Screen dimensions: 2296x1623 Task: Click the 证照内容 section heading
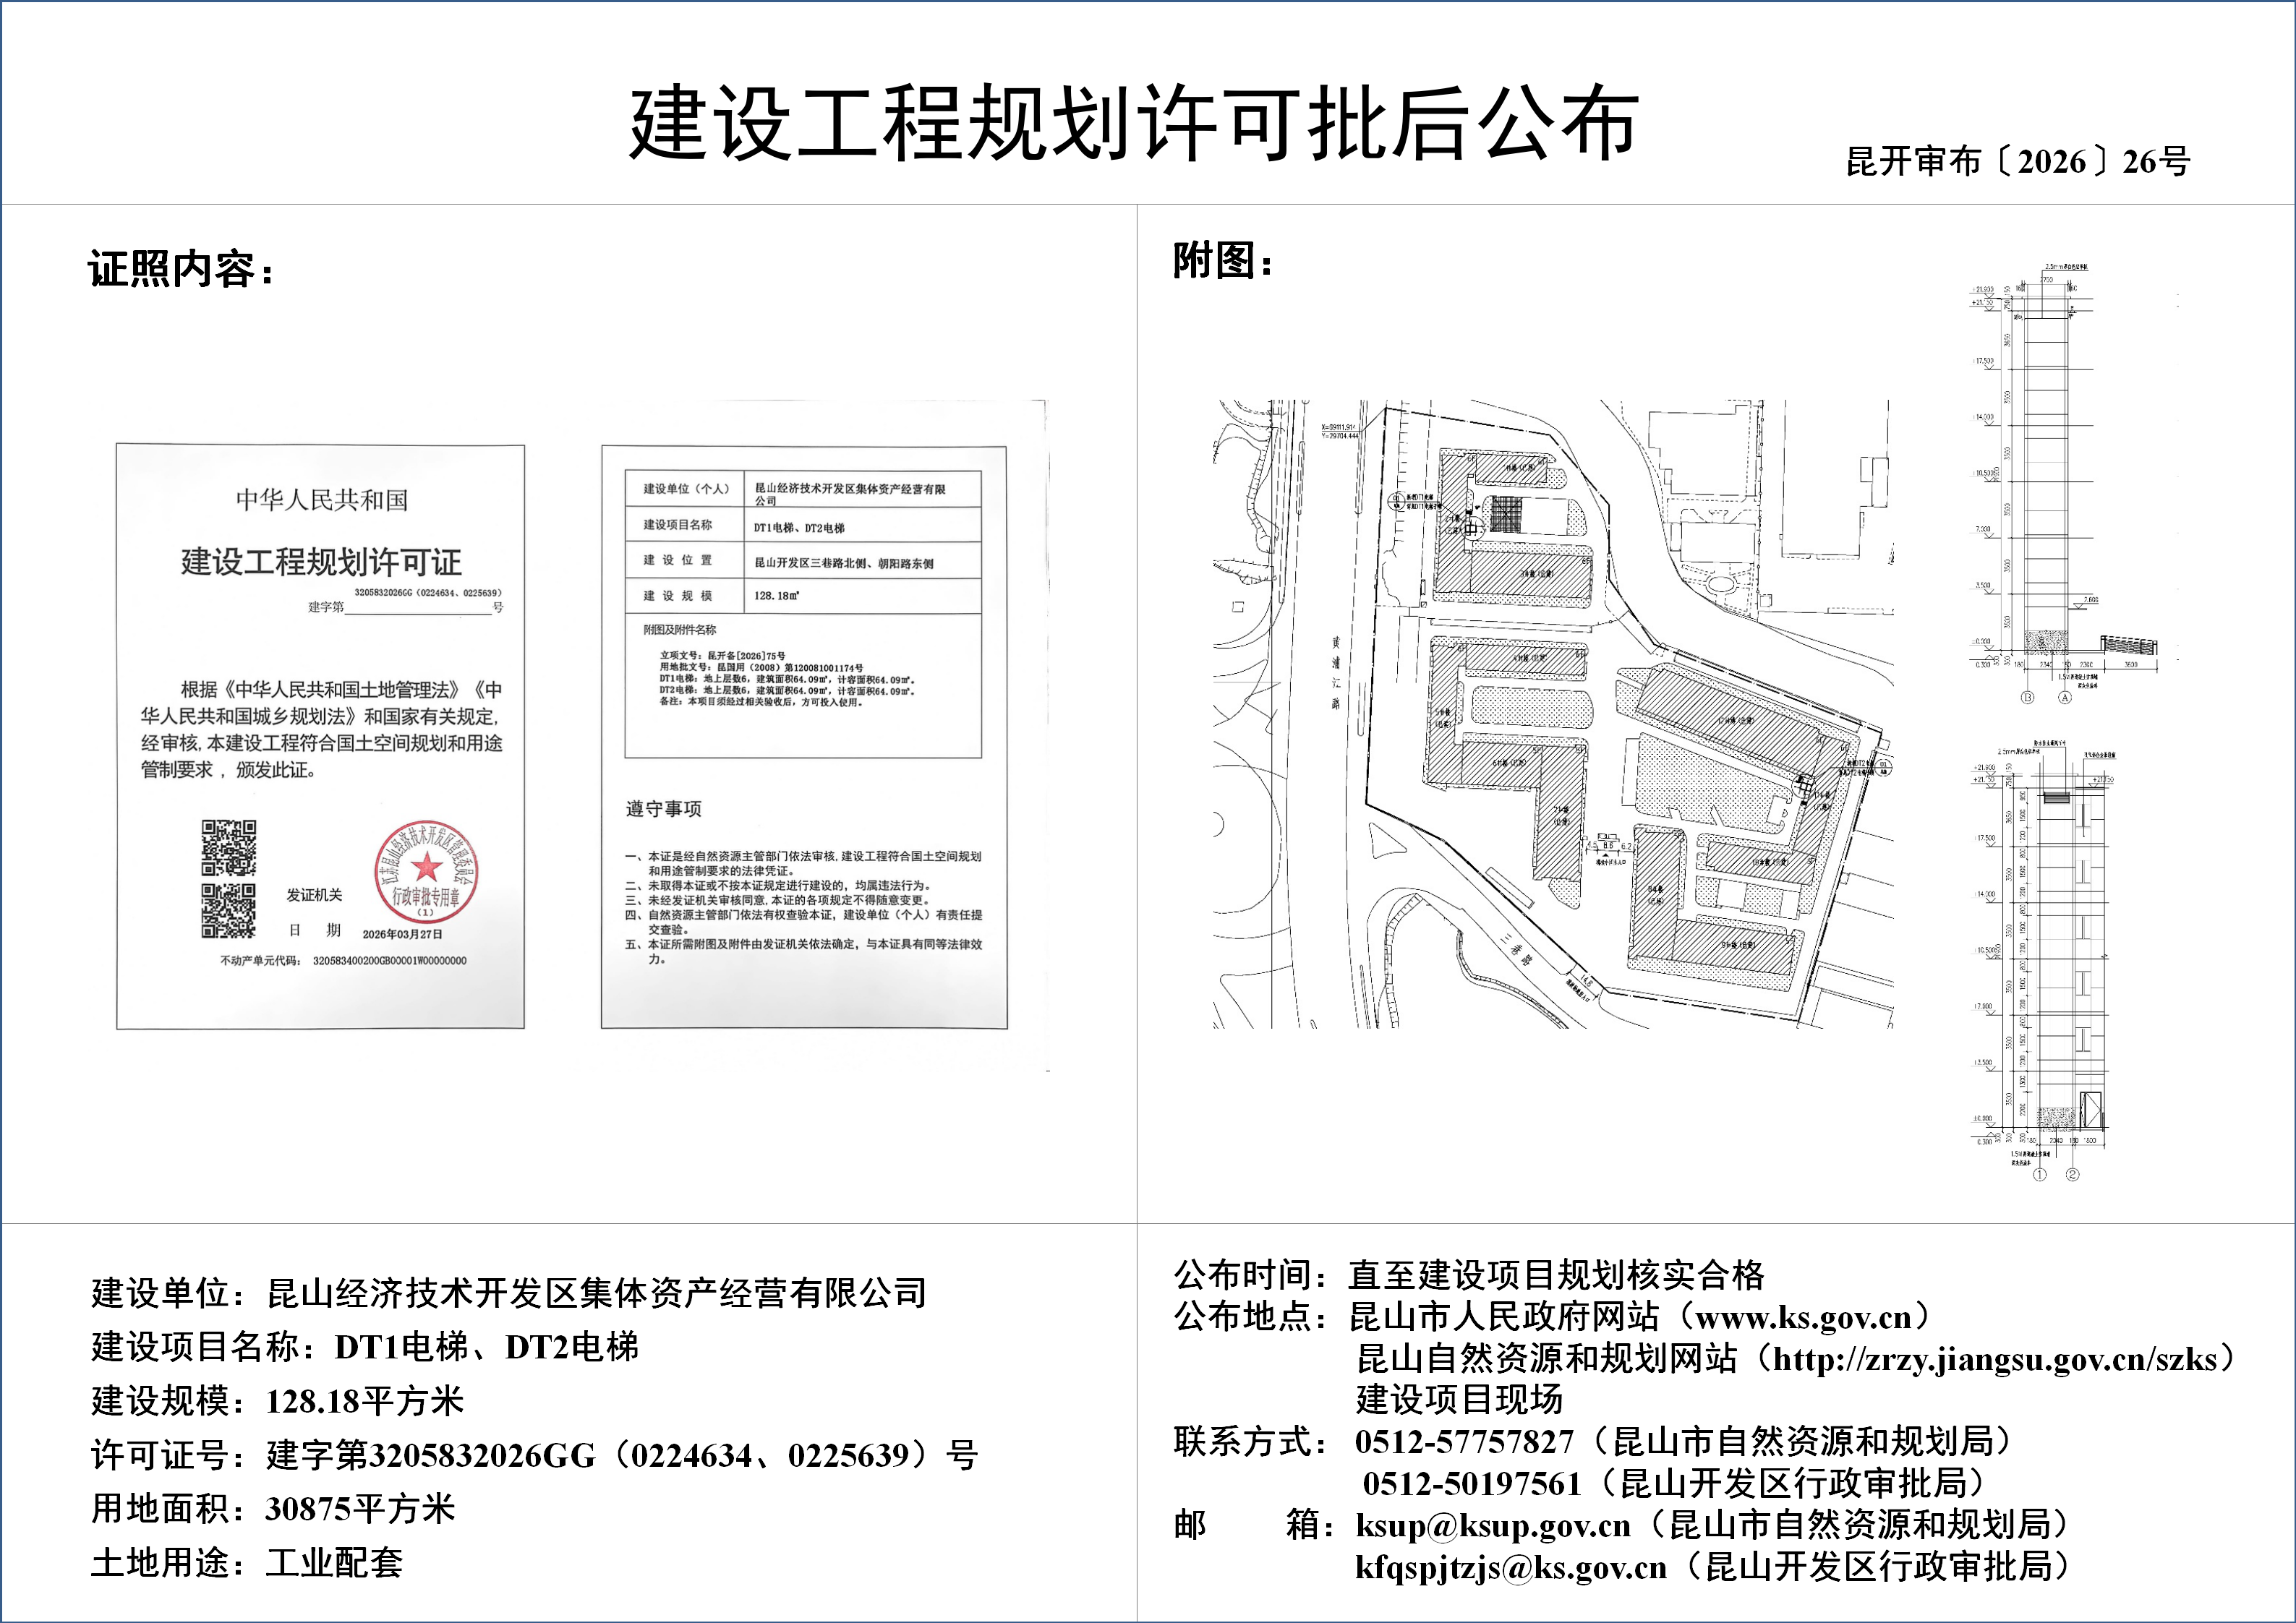[x=181, y=270]
